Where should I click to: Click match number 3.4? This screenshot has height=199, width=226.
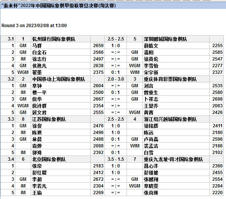(11, 159)
